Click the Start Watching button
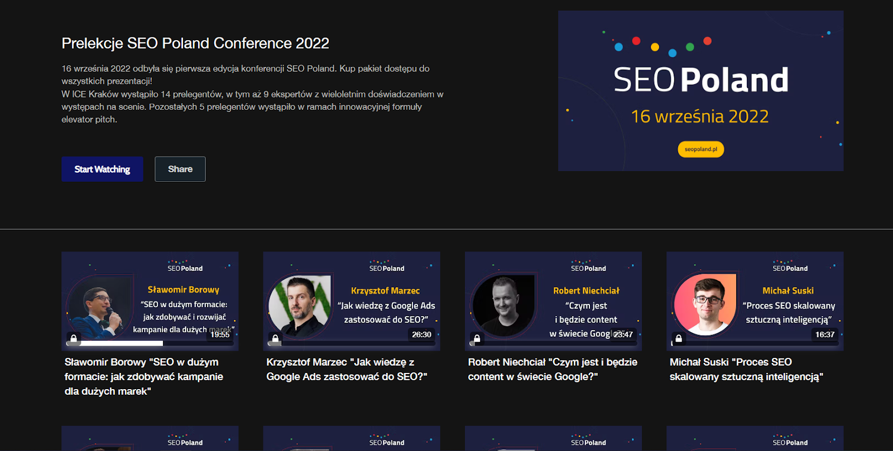 tap(102, 169)
